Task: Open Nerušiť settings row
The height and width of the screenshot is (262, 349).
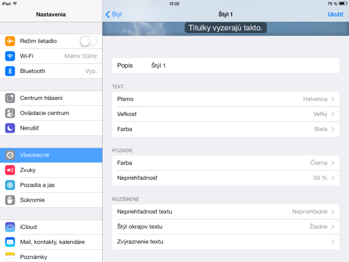Action: pyautogui.click(x=51, y=128)
